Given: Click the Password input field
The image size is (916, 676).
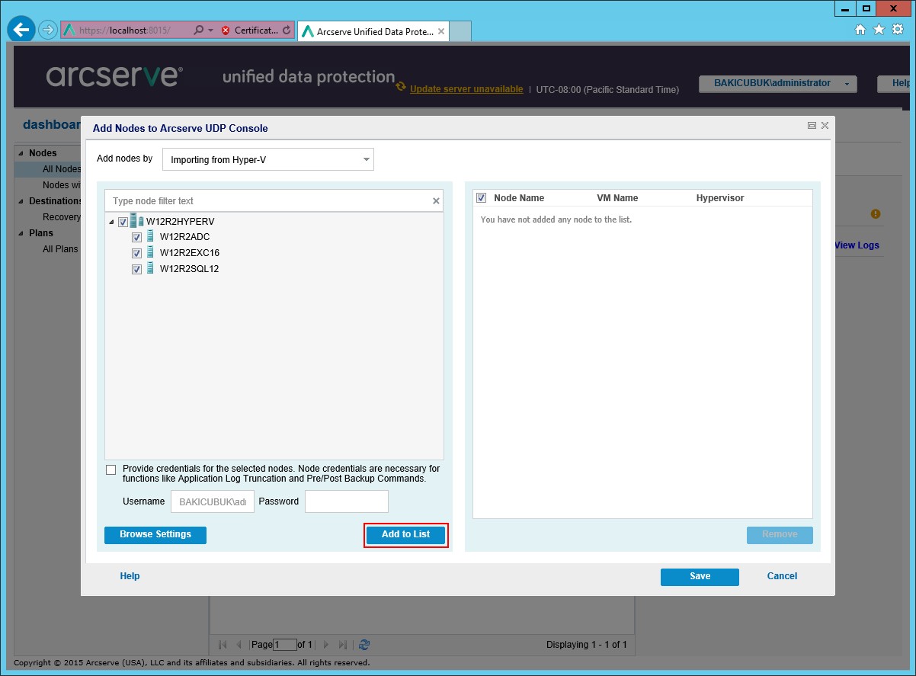Looking at the screenshot, I should [347, 501].
